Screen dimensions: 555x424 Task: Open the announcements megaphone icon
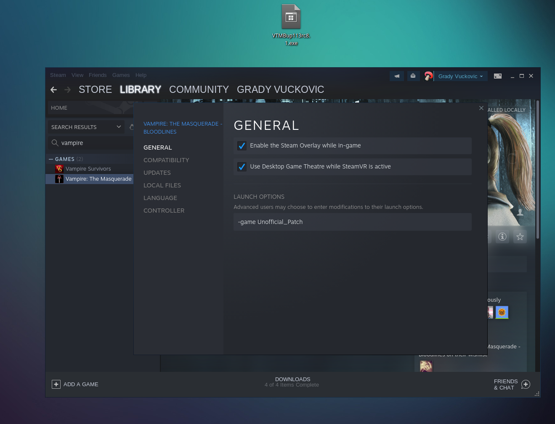pyautogui.click(x=397, y=76)
